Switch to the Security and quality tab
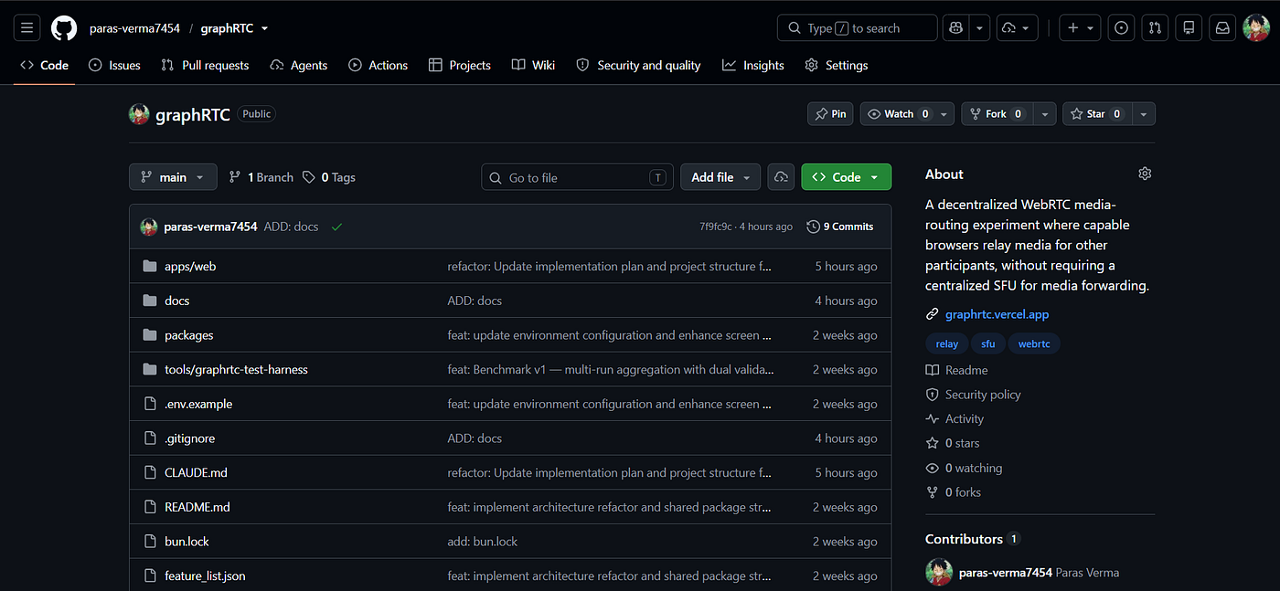The width and height of the screenshot is (1280, 591). click(x=638, y=65)
